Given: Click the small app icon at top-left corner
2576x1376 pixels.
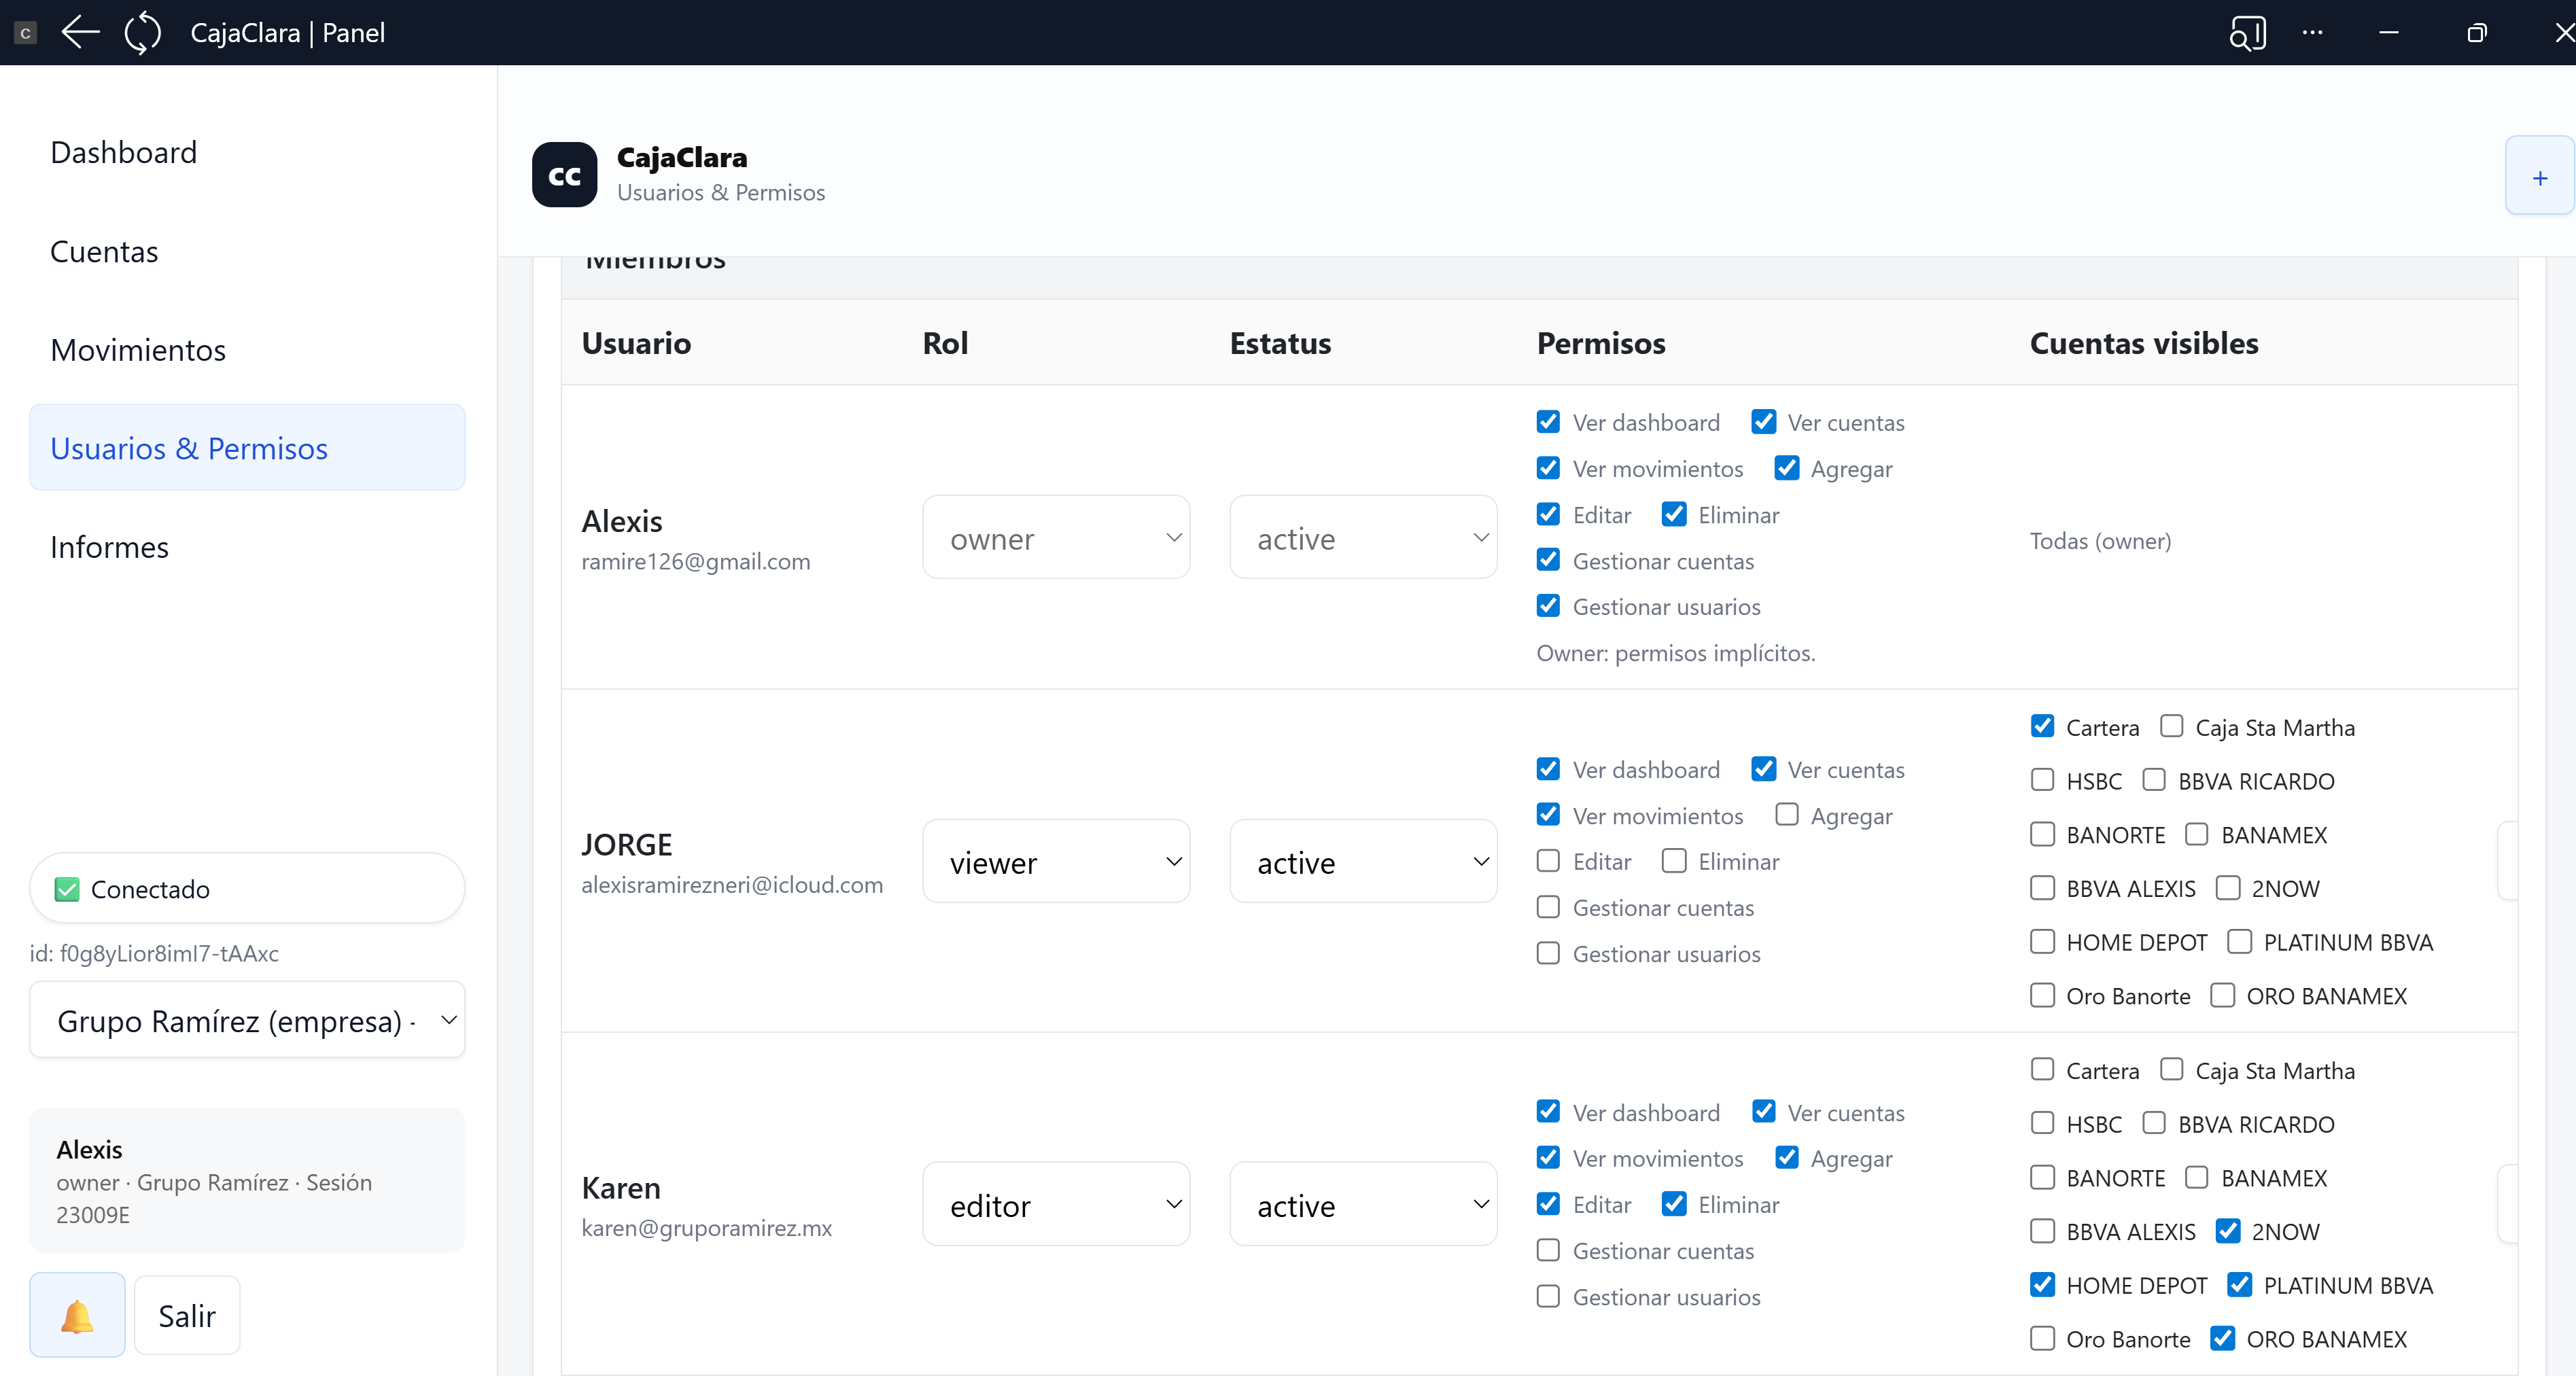Looking at the screenshot, I should [x=26, y=33].
